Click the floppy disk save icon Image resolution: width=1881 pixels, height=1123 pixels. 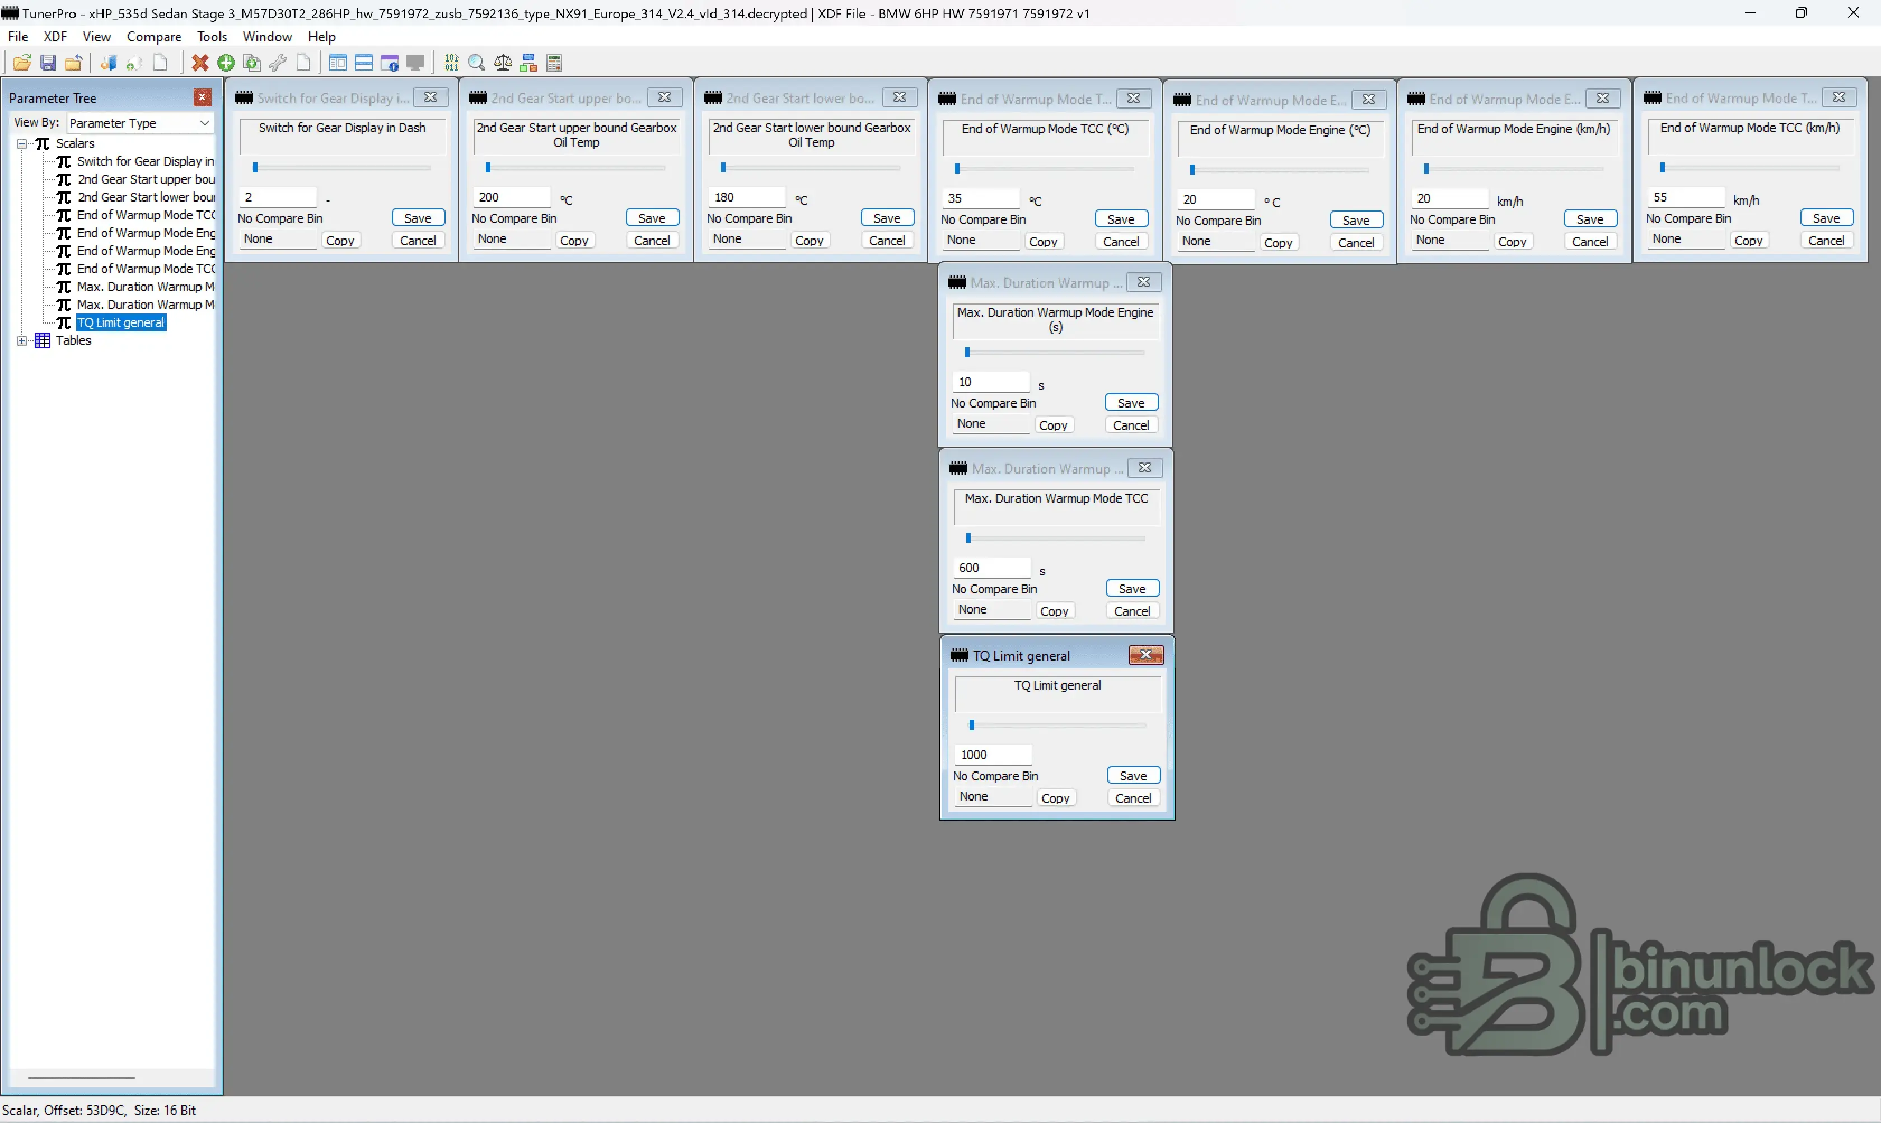coord(48,63)
